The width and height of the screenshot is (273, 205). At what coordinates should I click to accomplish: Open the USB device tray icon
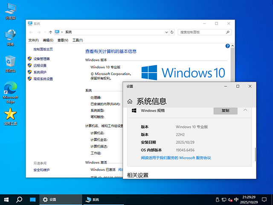click(217, 199)
